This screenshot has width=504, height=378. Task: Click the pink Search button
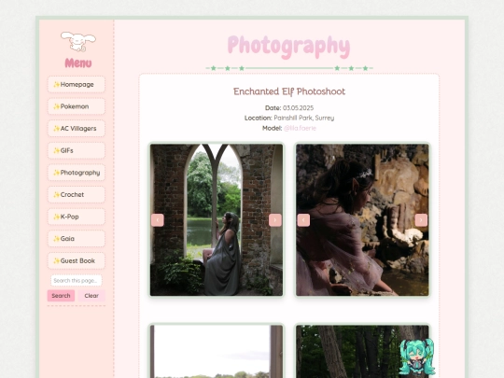tap(61, 296)
